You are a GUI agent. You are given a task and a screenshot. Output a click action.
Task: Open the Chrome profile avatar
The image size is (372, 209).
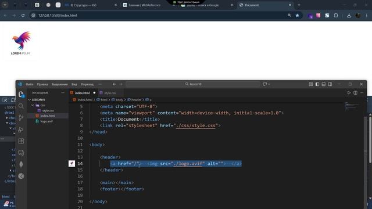pyautogui.click(x=358, y=16)
